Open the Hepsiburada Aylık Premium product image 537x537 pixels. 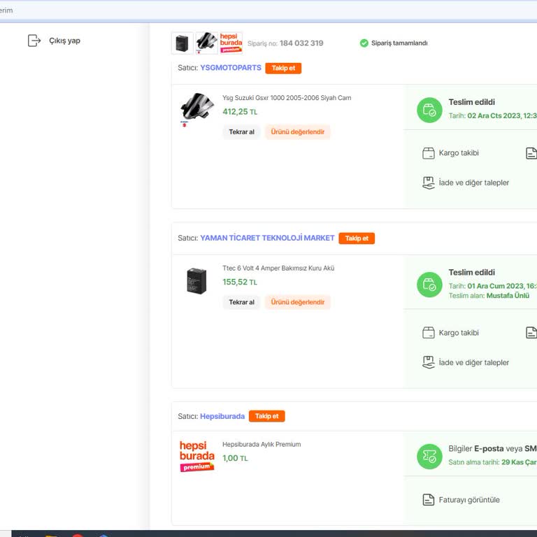coord(196,456)
